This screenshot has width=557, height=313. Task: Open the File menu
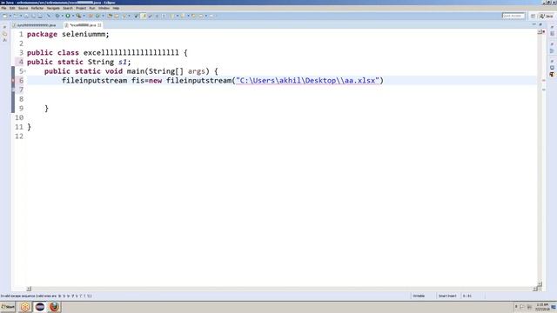tap(3, 8)
